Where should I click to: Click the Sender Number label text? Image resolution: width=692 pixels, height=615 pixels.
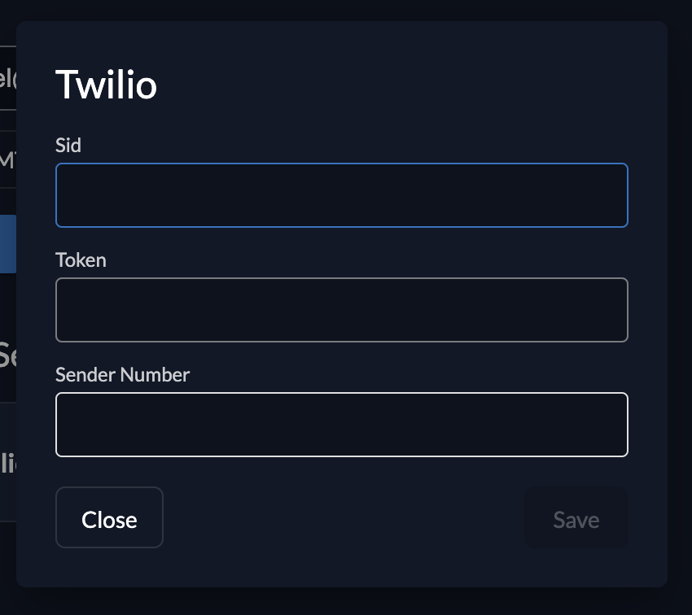[x=122, y=375]
